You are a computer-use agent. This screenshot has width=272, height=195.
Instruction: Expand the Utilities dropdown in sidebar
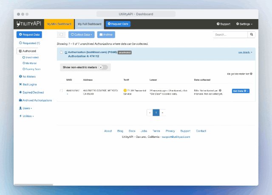26,116
